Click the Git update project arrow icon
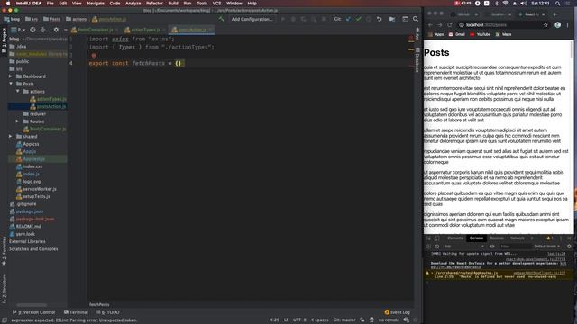 [348, 19]
